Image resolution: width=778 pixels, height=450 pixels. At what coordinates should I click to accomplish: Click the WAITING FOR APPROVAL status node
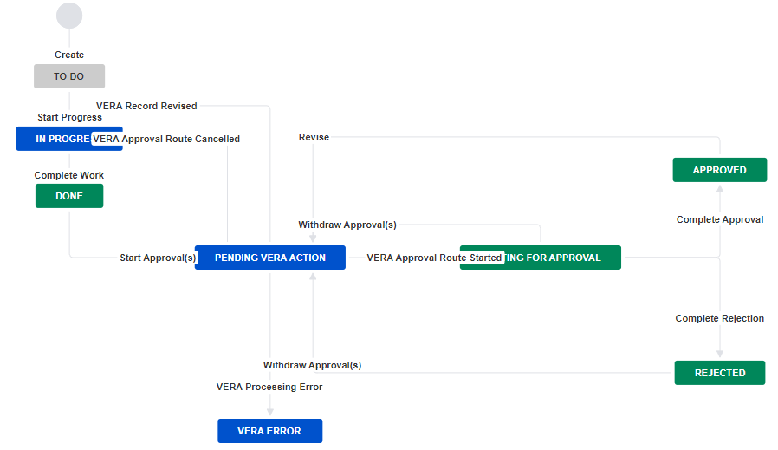pyautogui.click(x=563, y=258)
